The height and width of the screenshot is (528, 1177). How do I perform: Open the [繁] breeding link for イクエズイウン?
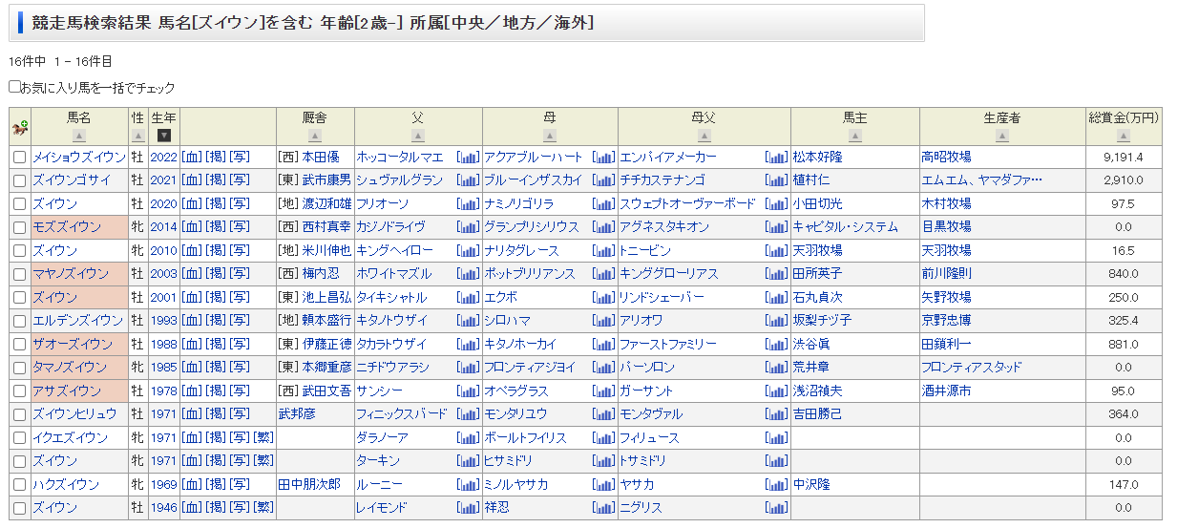(x=263, y=438)
